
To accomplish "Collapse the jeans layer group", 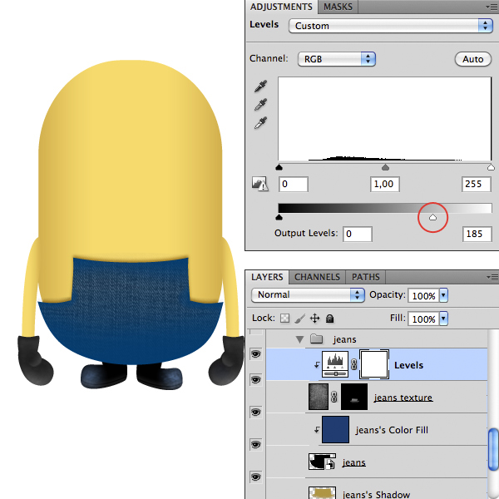I will [x=299, y=339].
